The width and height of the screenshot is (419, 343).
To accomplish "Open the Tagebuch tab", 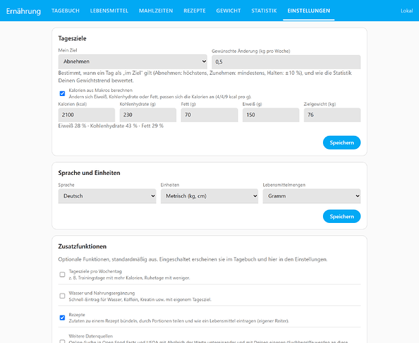I will [x=65, y=11].
